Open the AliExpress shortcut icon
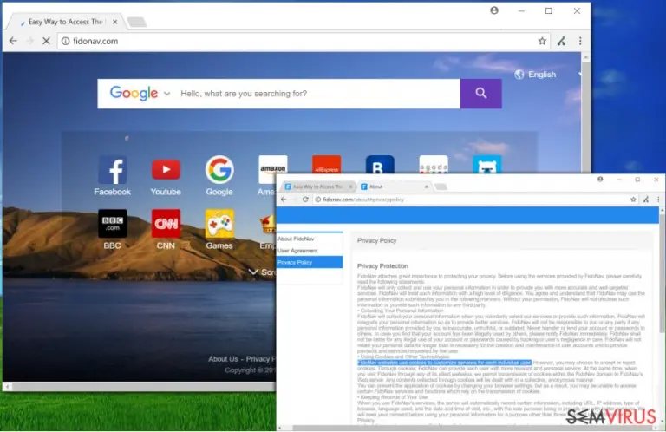Viewport: 666px width, 432px height. (x=326, y=165)
